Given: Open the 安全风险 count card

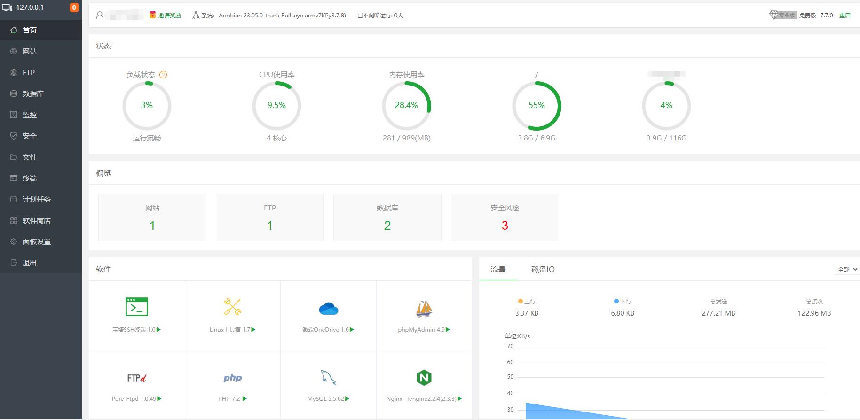Looking at the screenshot, I should pyautogui.click(x=505, y=218).
